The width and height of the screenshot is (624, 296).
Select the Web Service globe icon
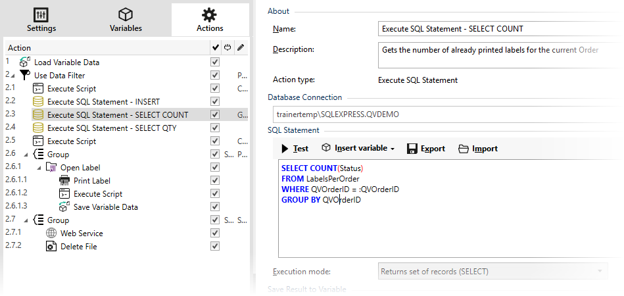tap(51, 234)
